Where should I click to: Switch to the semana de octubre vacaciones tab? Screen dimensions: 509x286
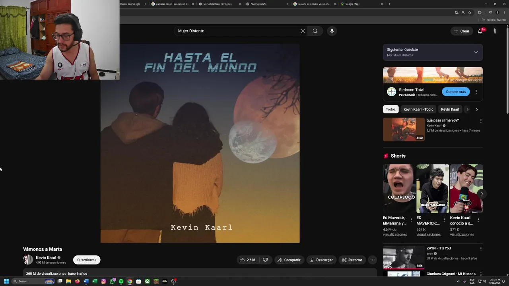tap(315, 4)
